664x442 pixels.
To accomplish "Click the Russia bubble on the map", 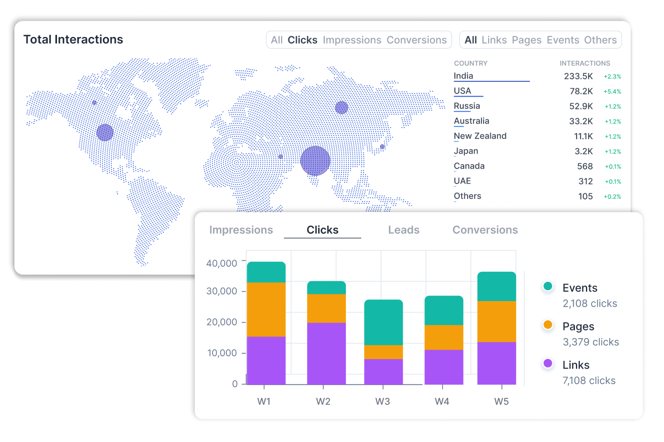I will (341, 108).
